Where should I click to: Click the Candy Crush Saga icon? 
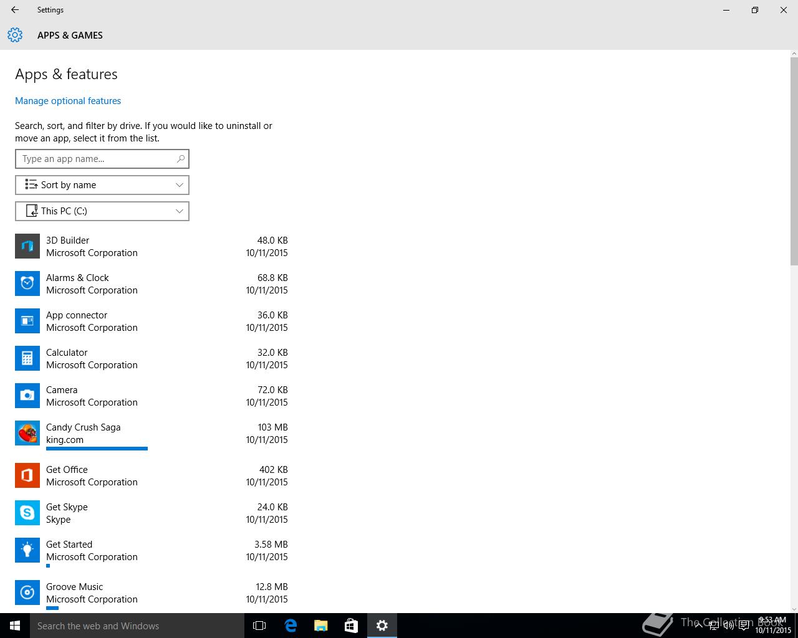pyautogui.click(x=27, y=433)
